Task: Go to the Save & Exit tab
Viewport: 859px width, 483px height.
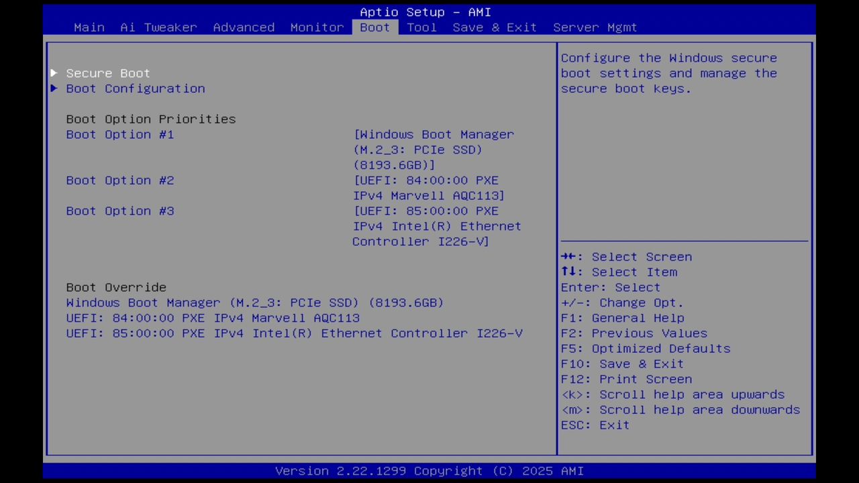Action: point(494,27)
